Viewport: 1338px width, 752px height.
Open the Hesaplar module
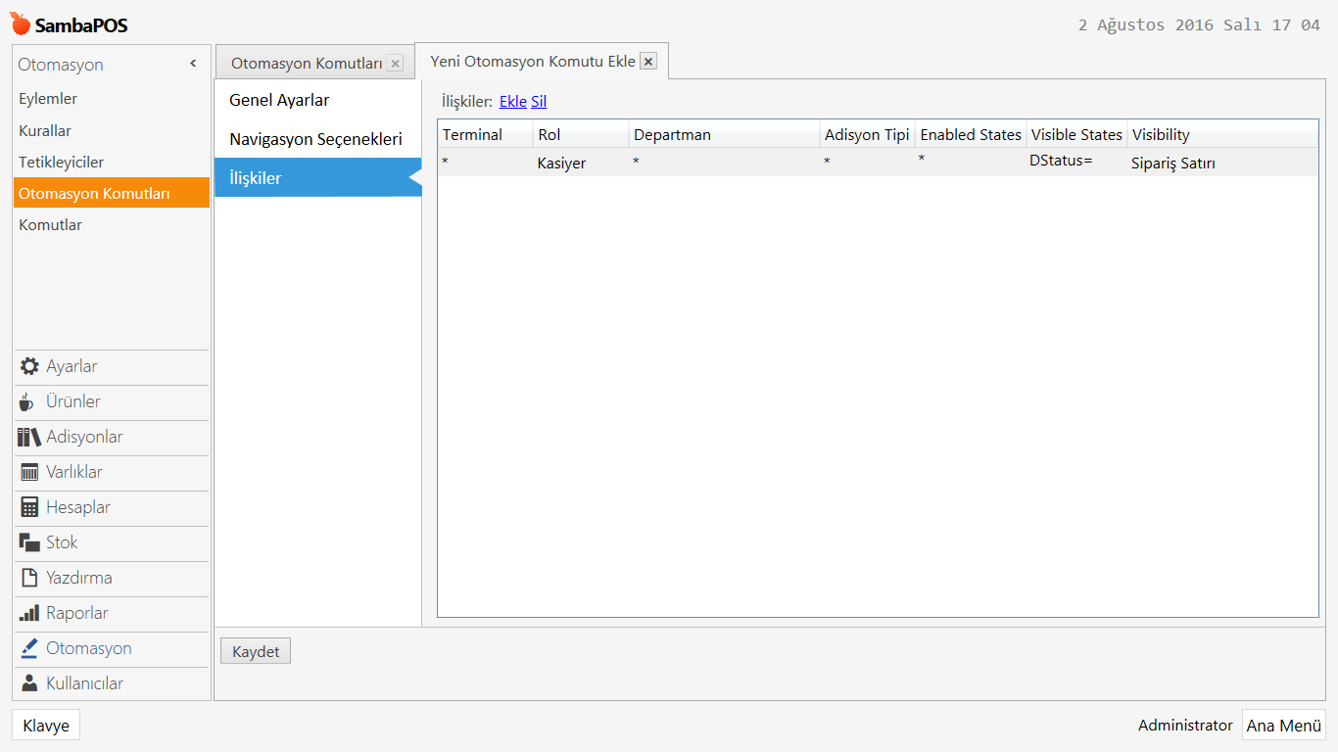pyautogui.click(x=112, y=507)
